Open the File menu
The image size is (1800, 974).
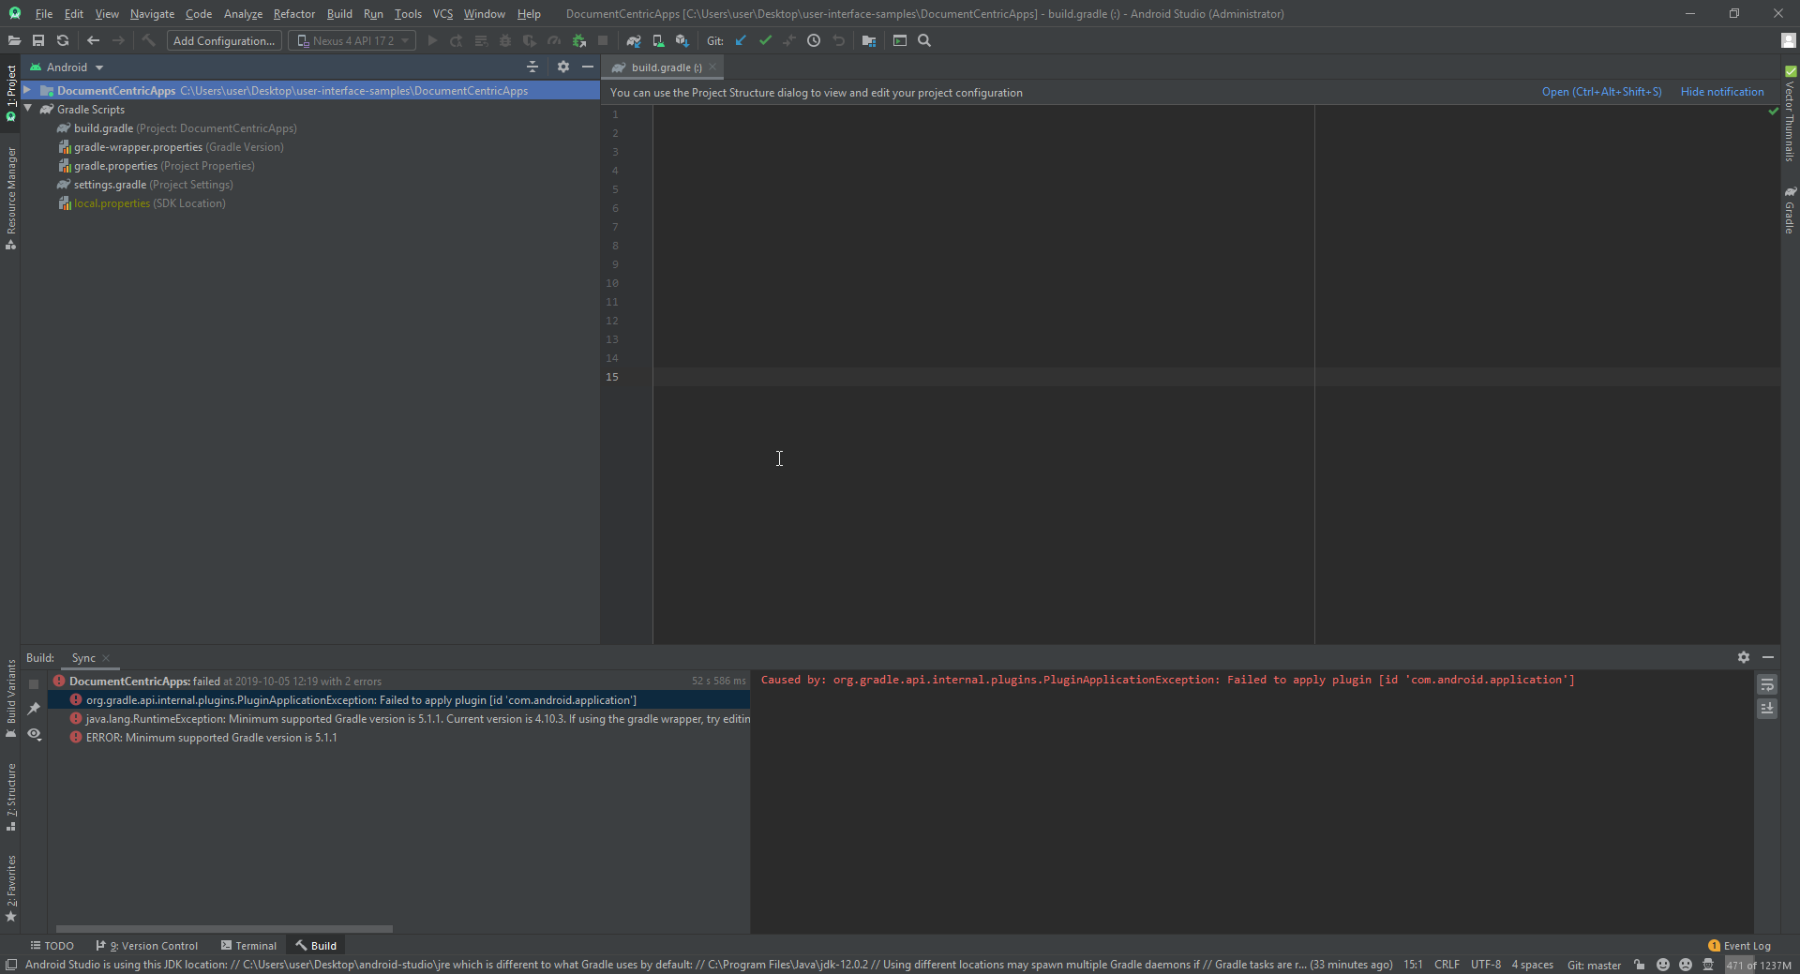tap(43, 14)
